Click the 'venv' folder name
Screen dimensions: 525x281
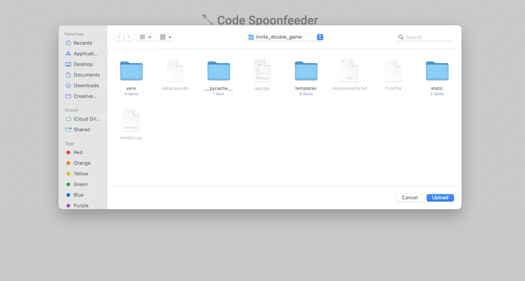pyautogui.click(x=131, y=88)
